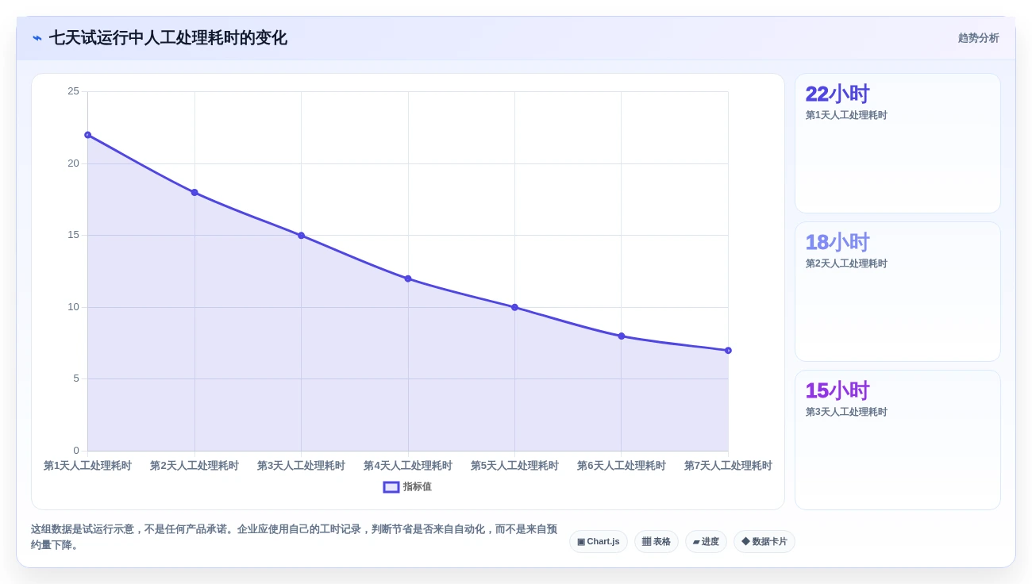Select the Chart.js tag pill
1032x584 pixels.
[599, 542]
